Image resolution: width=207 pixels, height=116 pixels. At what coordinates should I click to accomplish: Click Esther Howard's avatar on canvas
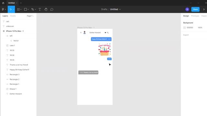(85, 33)
